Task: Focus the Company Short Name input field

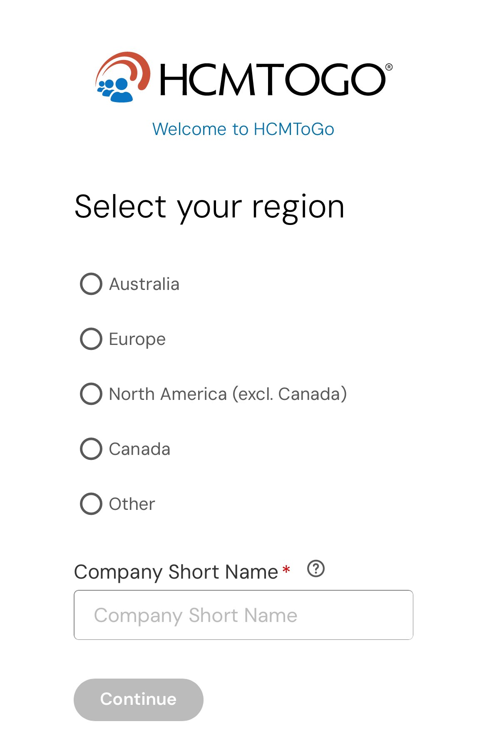Action: [x=243, y=615]
